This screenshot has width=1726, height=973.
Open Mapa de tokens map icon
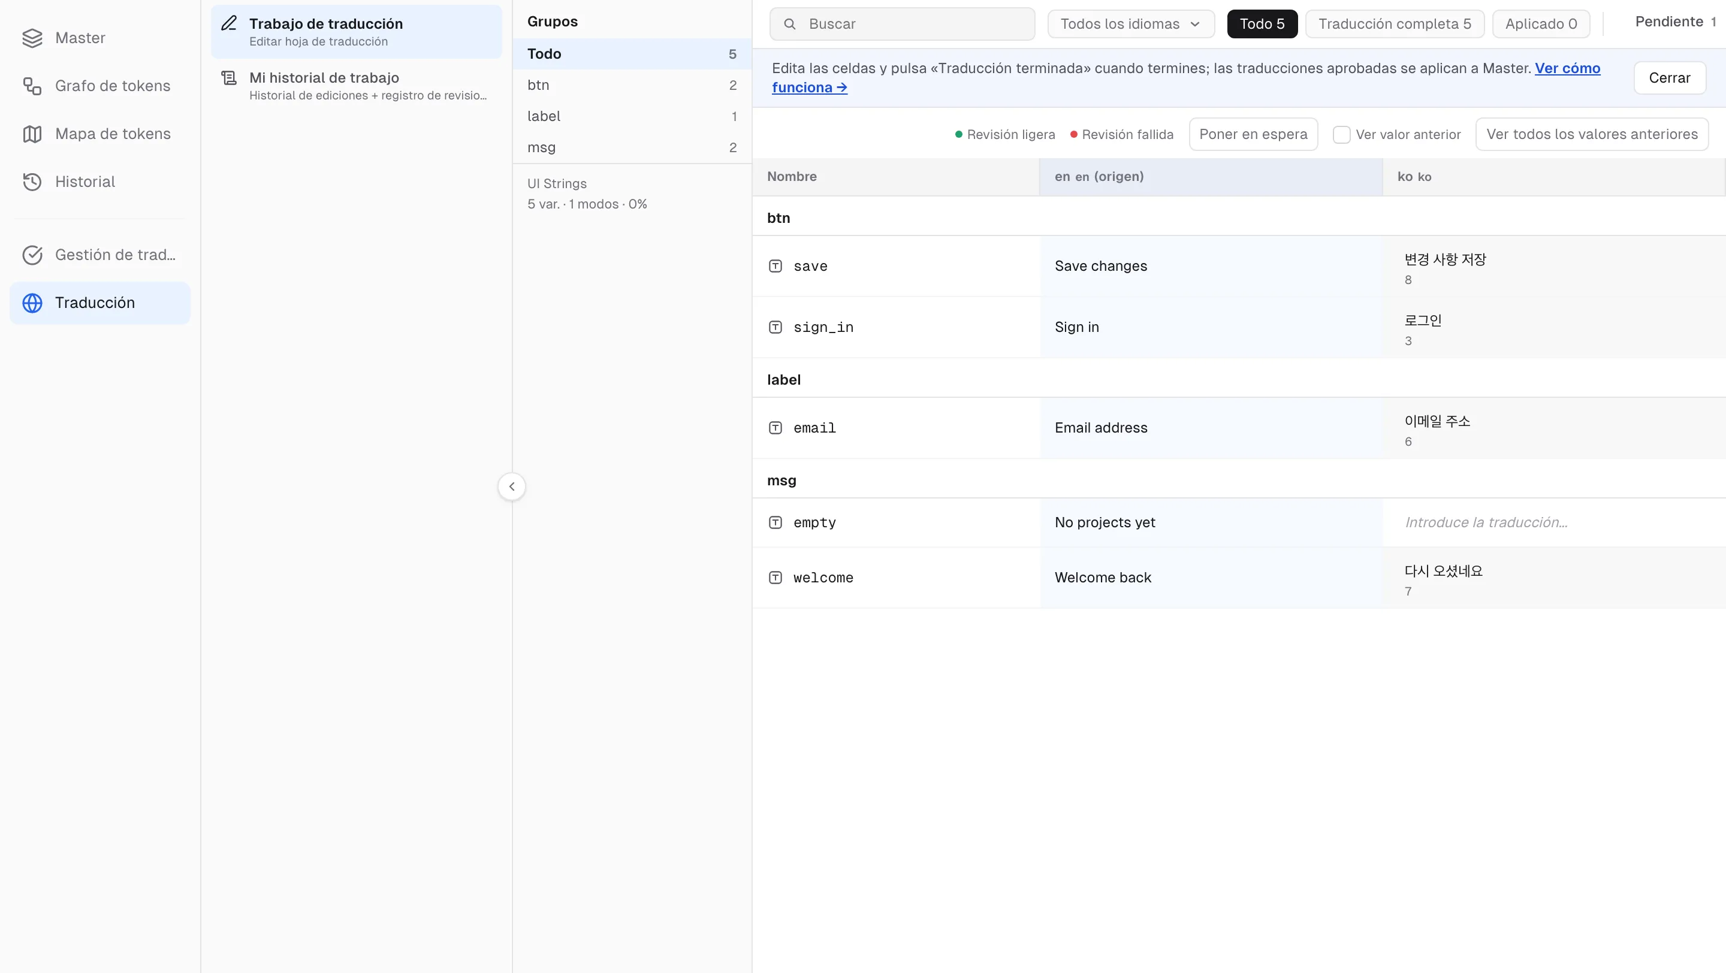click(x=32, y=134)
